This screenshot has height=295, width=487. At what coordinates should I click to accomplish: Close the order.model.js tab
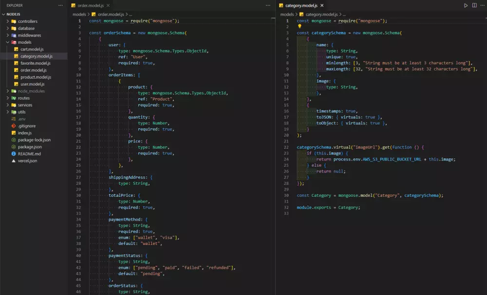[108, 5]
